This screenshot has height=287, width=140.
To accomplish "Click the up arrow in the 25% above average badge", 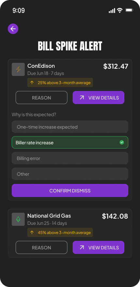I will [x=32, y=82].
